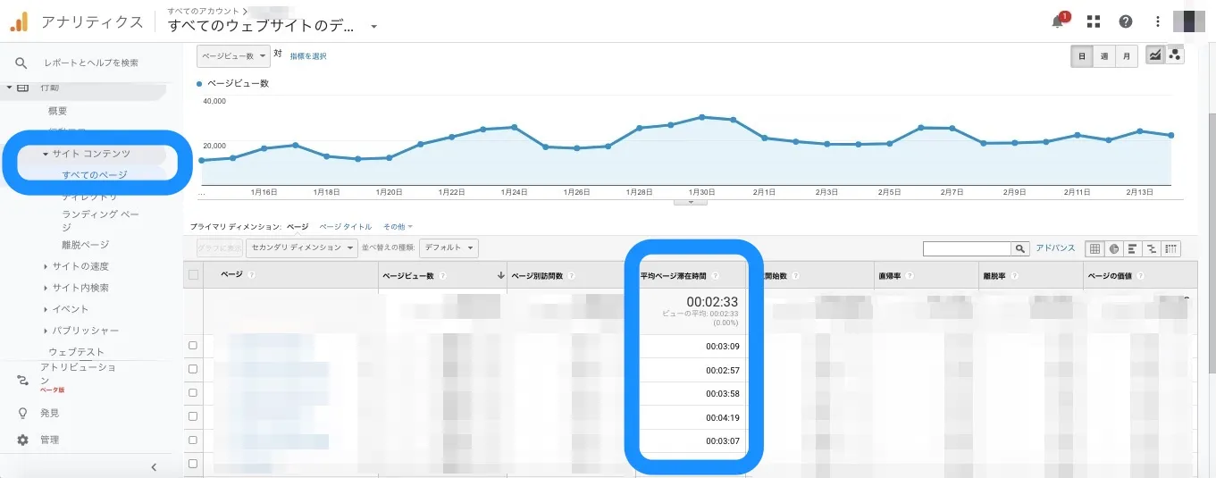Collapse the sidebar with the chevron
This screenshot has width=1216, height=478.
pos(154,466)
